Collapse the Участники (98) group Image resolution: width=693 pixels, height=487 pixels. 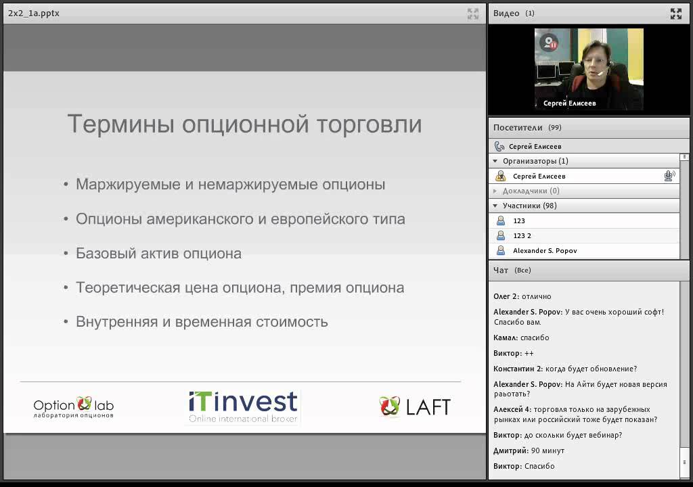(495, 206)
